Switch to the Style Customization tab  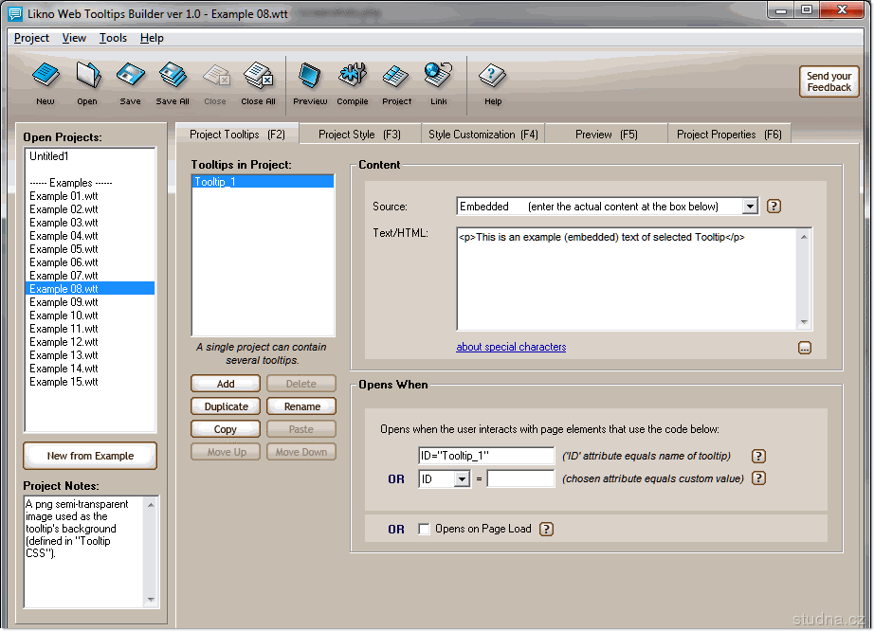[483, 135]
